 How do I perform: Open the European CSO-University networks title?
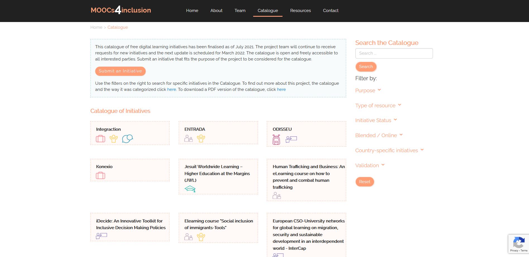coord(308,234)
